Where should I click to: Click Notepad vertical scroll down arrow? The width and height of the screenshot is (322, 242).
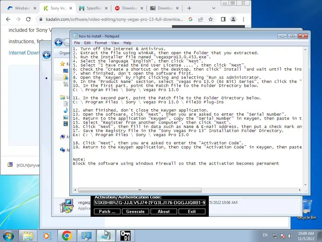(x=305, y=185)
